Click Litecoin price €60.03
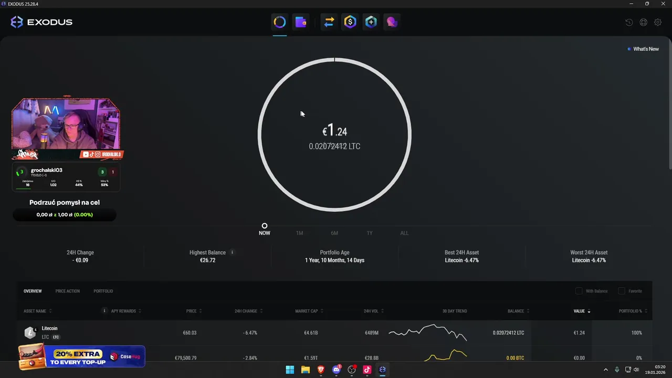This screenshot has height=378, width=672. tap(190, 333)
